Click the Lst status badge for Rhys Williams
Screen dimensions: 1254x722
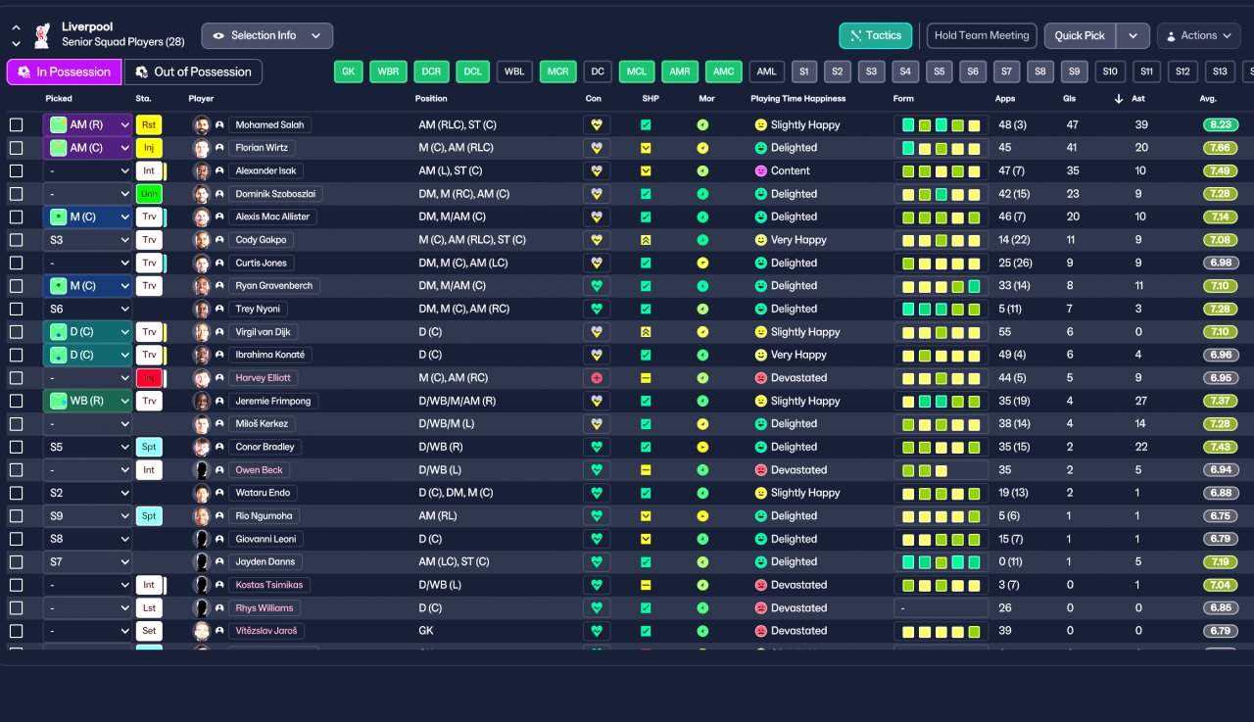coord(149,608)
